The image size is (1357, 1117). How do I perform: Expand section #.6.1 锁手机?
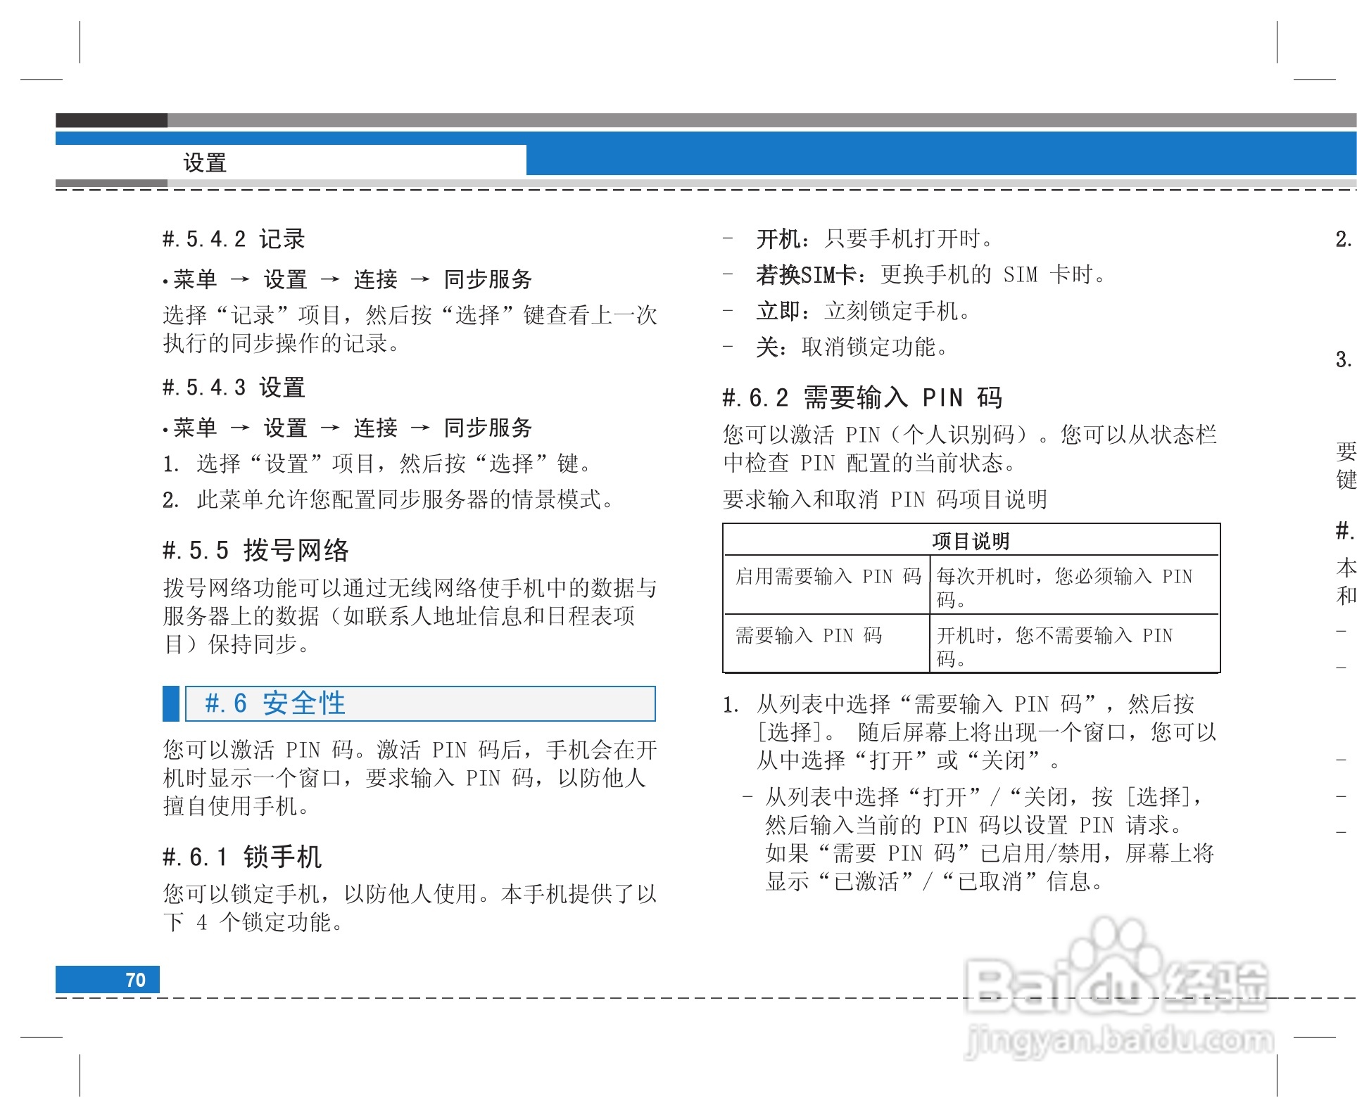(x=242, y=857)
